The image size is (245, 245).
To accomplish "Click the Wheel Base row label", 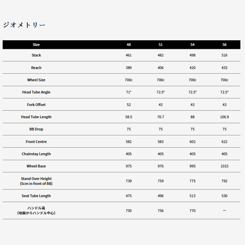I will point(36,166).
